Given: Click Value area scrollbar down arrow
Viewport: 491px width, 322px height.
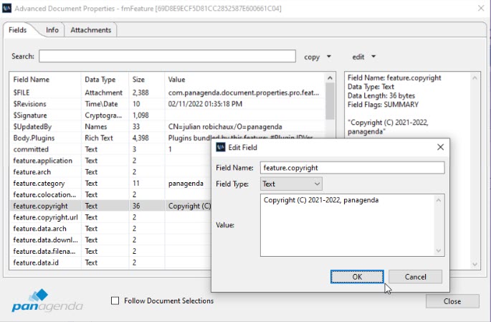Looking at the screenshot, I should [x=439, y=250].
